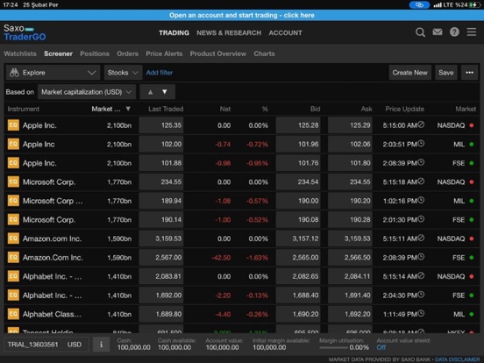The height and width of the screenshot is (363, 484).
Task: Click Open an account banner
Action: click(x=242, y=15)
